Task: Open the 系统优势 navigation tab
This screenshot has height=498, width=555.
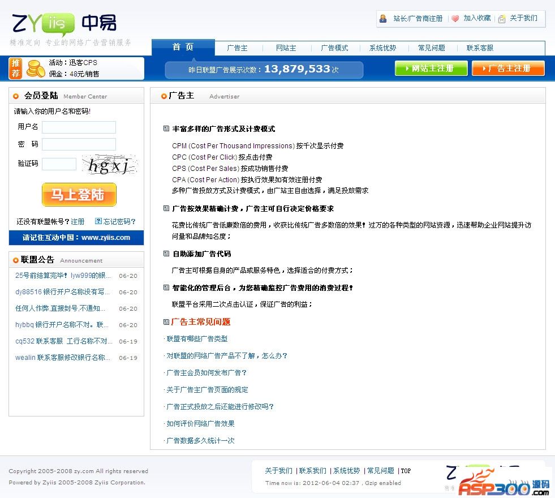Action: tap(382, 48)
